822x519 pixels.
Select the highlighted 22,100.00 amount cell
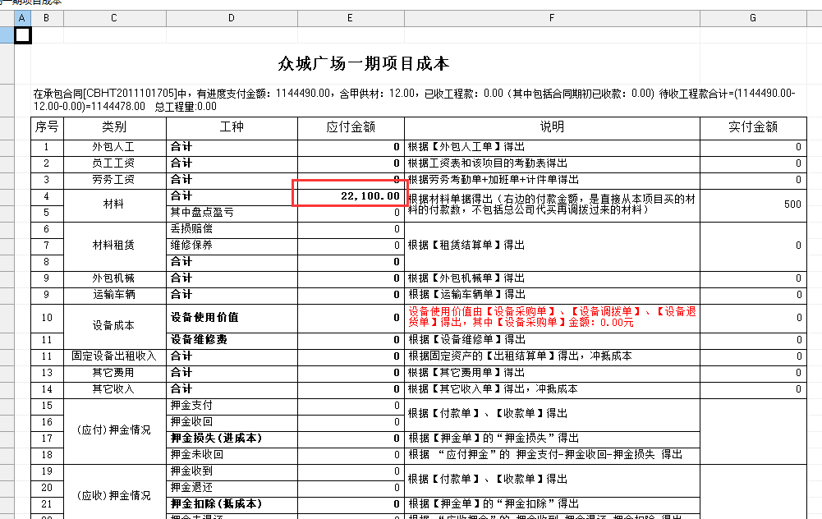[351, 195]
